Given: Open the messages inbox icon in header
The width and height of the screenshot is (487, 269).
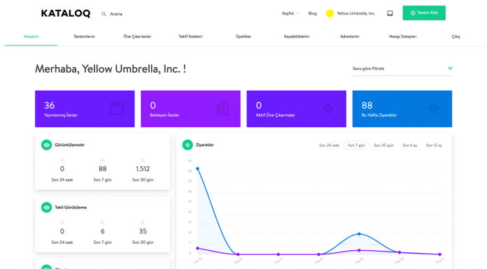Looking at the screenshot, I should pyautogui.click(x=390, y=13).
